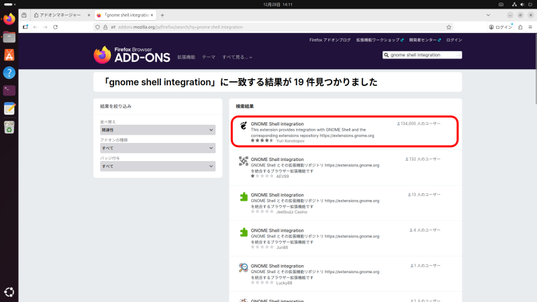The width and height of the screenshot is (537, 302).
Task: Click the ログイン account button in toolbar
Action: coord(500,27)
